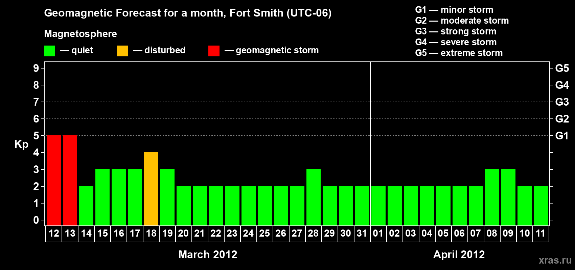The width and height of the screenshot is (575, 270).
Task: Click date label 24 on the axis
Action: [248, 233]
